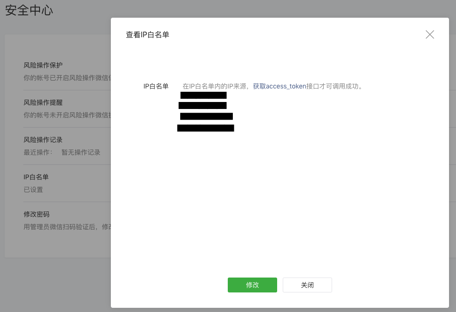Click the 关闭 button to dismiss dialog

click(x=307, y=285)
